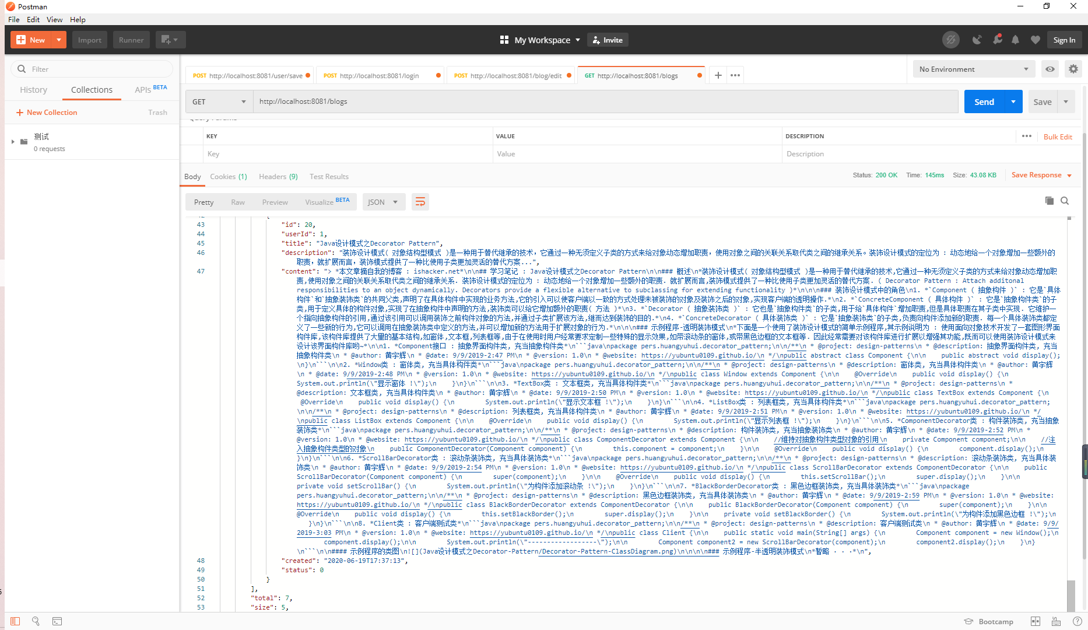Select the response Body tab
Image resolution: width=1088 pixels, height=630 pixels.
click(192, 177)
